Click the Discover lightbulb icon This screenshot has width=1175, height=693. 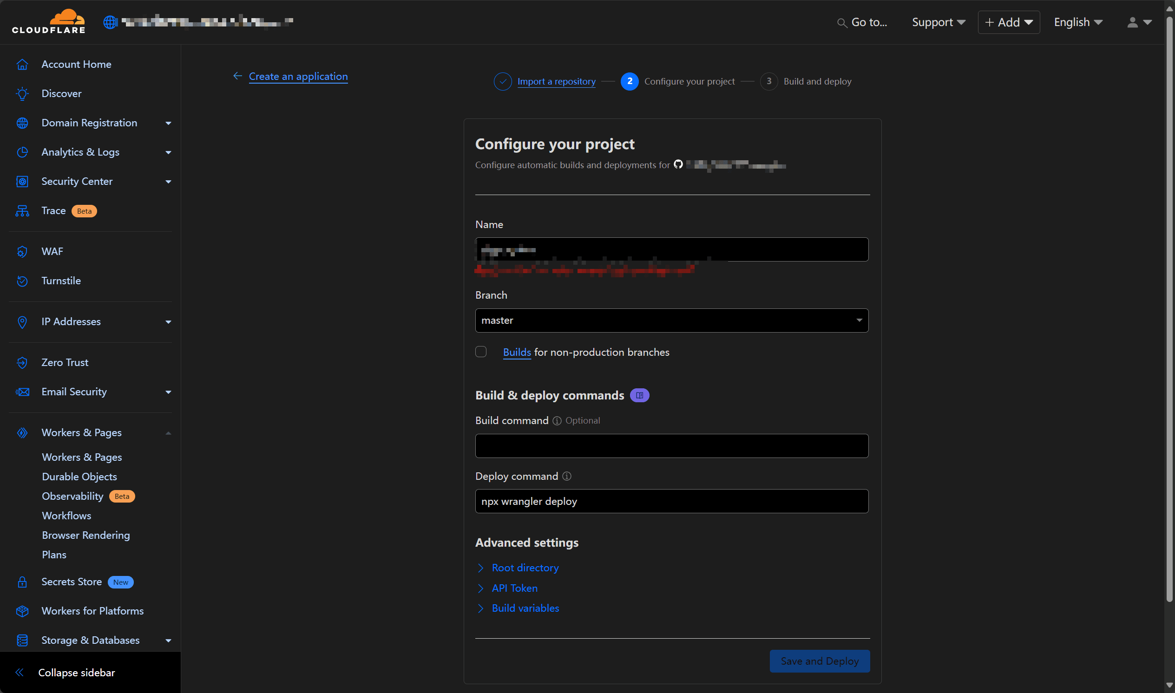click(22, 94)
